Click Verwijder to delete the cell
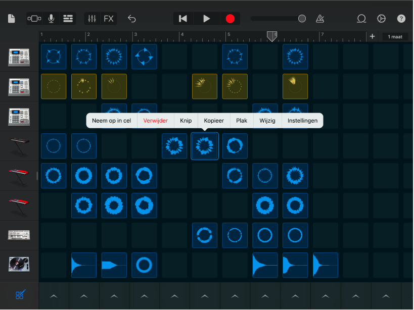Screen dimensions: 414x310 (155, 121)
